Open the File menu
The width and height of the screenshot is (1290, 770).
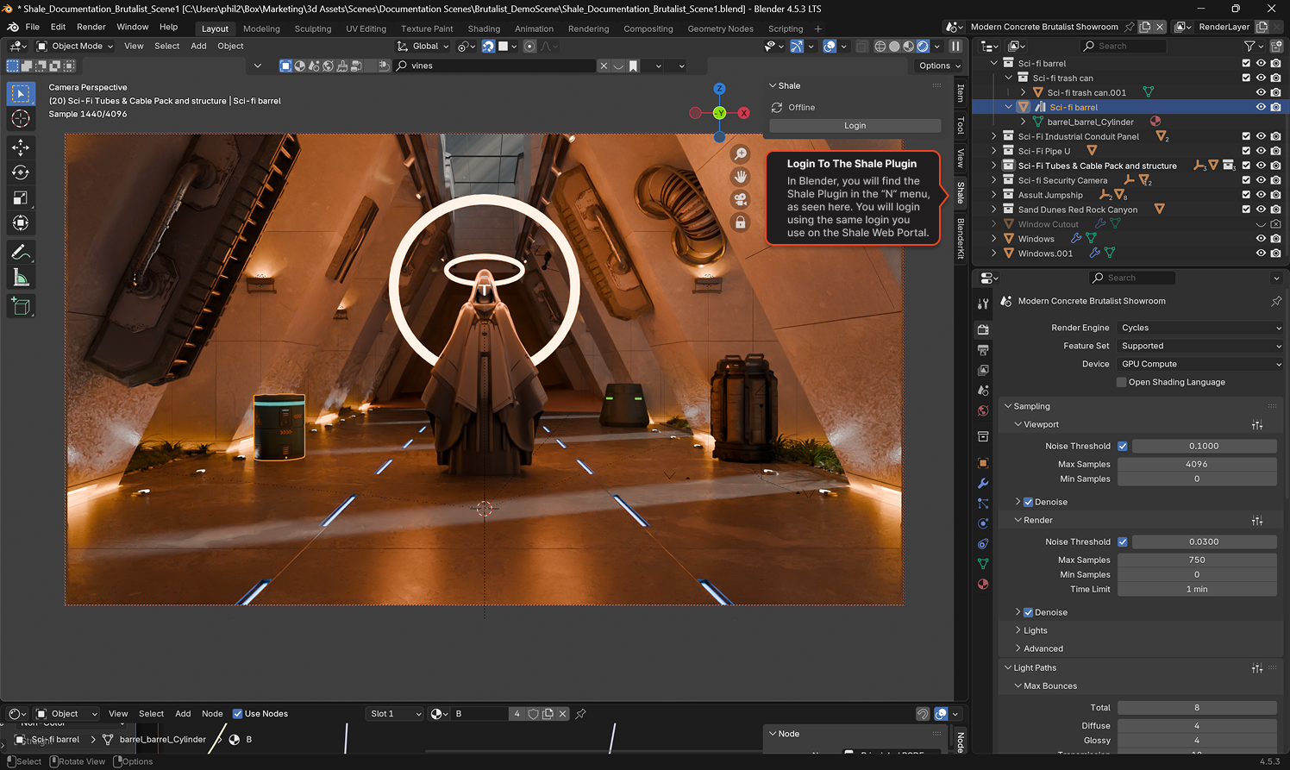(x=33, y=27)
